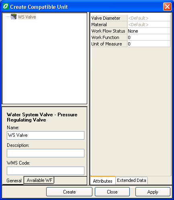Click the green app icon in title bar
The height and width of the screenshot is (200, 174).
click(6, 6)
